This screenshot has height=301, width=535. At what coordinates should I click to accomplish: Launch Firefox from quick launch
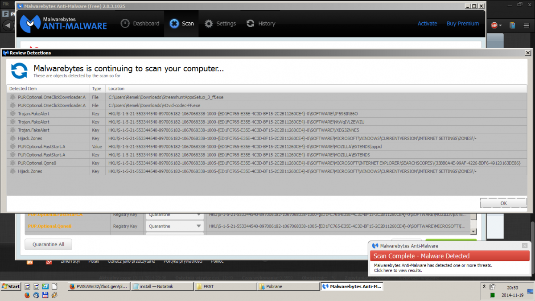point(27,295)
